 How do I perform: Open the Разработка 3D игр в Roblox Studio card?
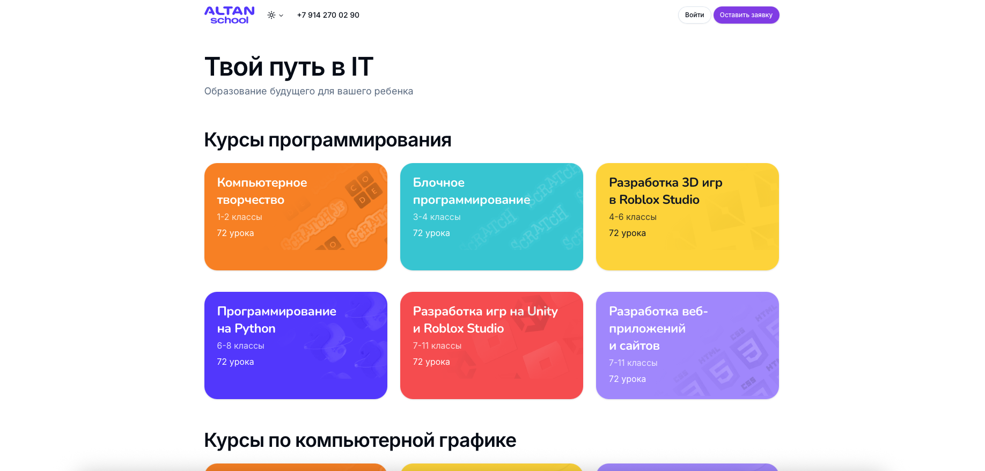coord(687,217)
